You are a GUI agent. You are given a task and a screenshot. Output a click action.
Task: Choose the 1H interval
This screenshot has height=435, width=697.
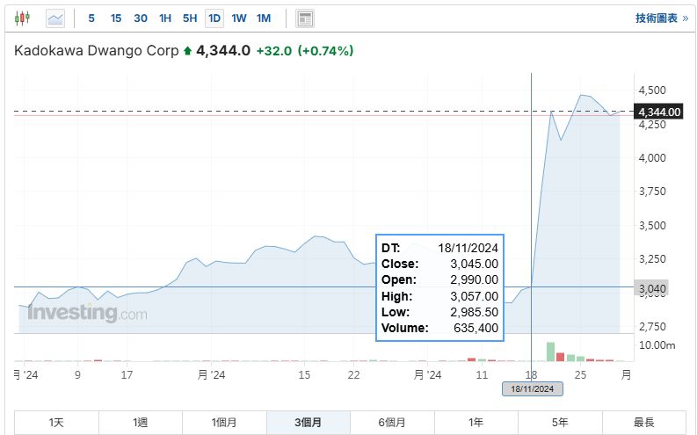165,18
